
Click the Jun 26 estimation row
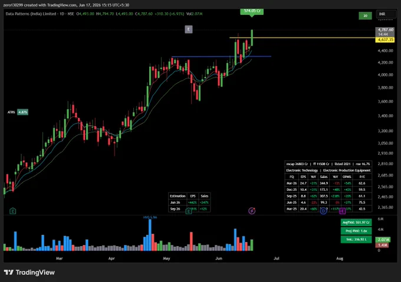point(189,203)
